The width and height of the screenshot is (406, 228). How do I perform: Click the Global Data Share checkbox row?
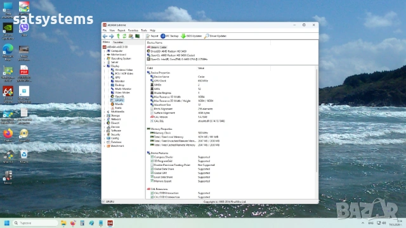pos(180,169)
